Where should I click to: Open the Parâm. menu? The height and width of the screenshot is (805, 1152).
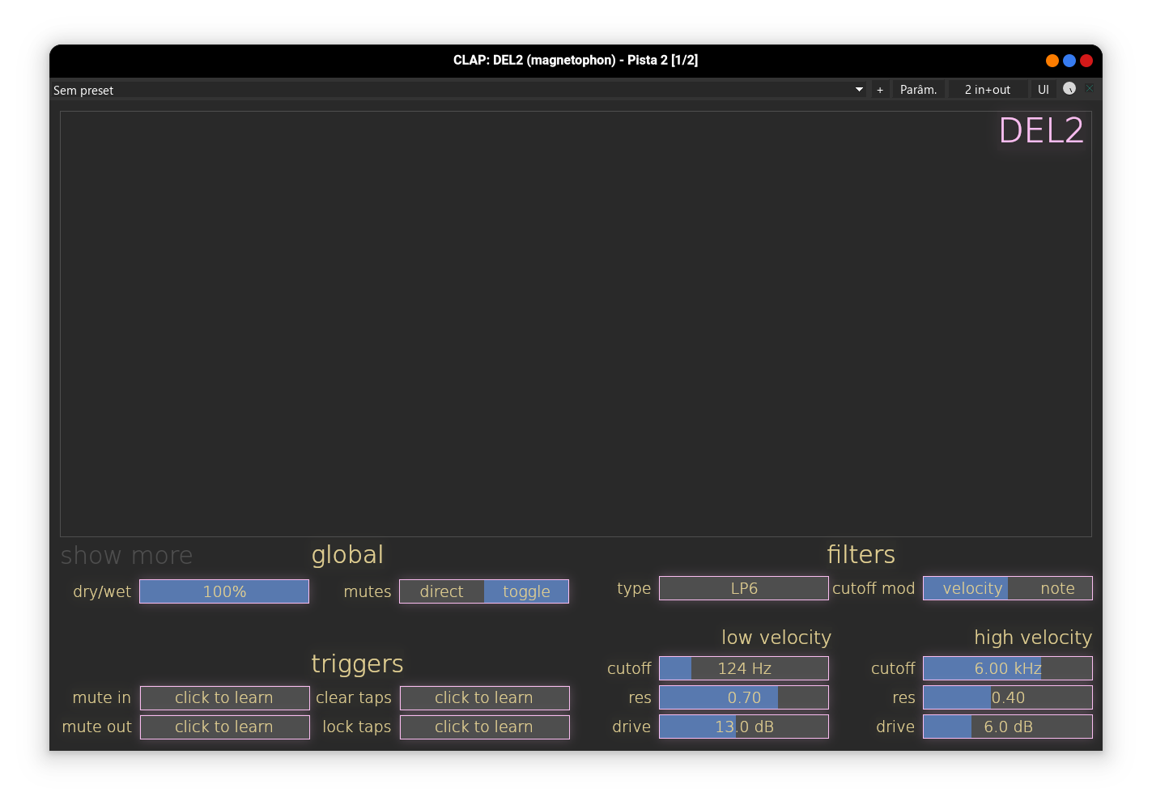tap(918, 90)
